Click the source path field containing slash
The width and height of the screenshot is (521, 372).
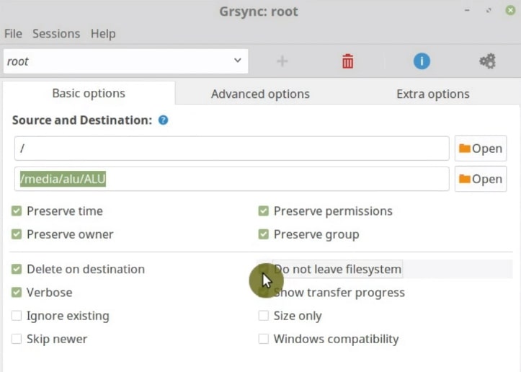click(231, 149)
